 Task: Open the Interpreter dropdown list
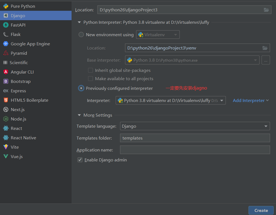pyautogui.click(x=222, y=101)
